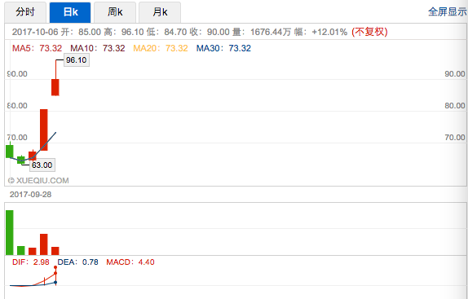Click the right axis 70.00 label
The height and width of the screenshot is (299, 468).
[455, 138]
